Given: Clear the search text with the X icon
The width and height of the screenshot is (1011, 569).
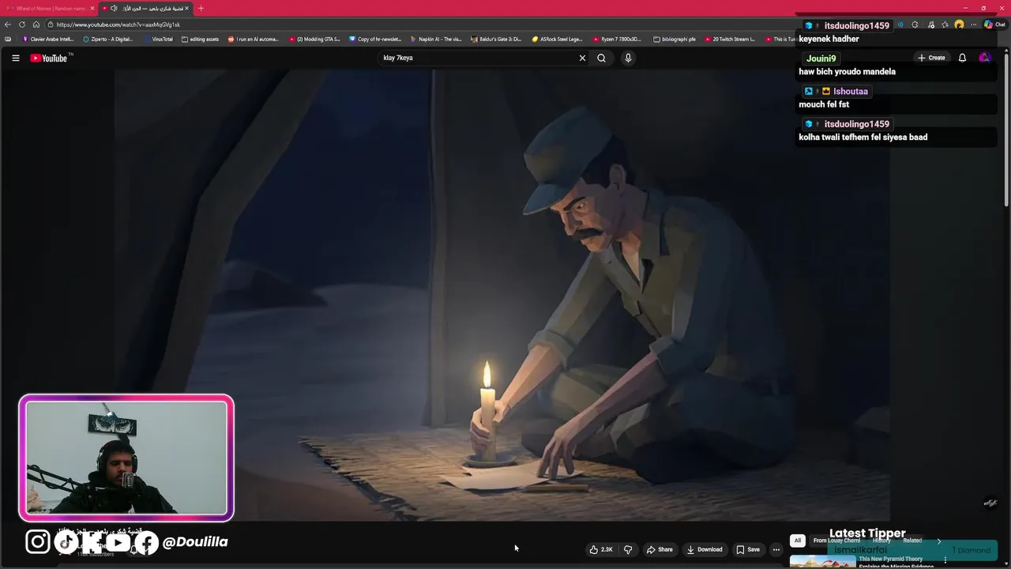Looking at the screenshot, I should 582,58.
